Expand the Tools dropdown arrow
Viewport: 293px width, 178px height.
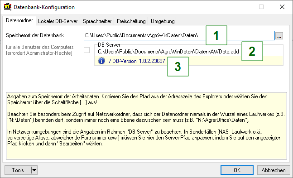click(x=34, y=170)
